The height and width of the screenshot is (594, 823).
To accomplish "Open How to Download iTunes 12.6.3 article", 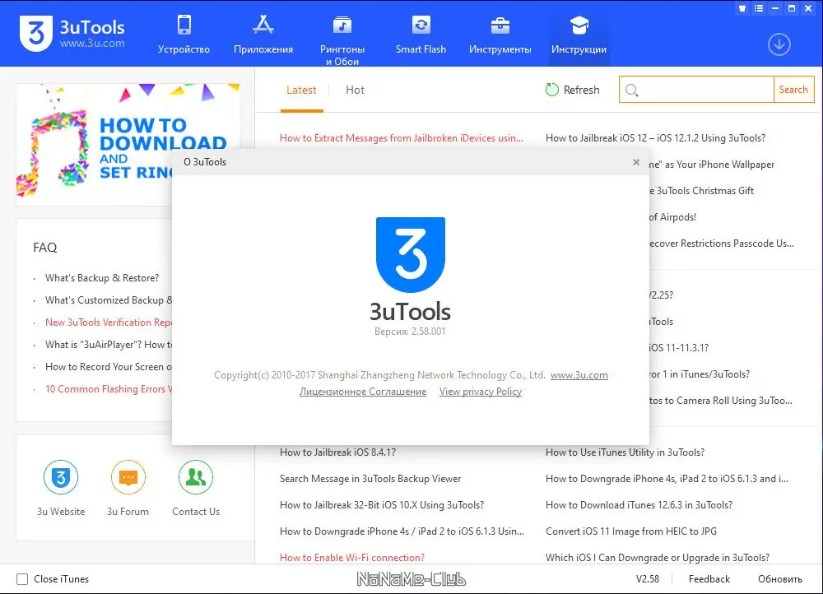I will [x=639, y=505].
